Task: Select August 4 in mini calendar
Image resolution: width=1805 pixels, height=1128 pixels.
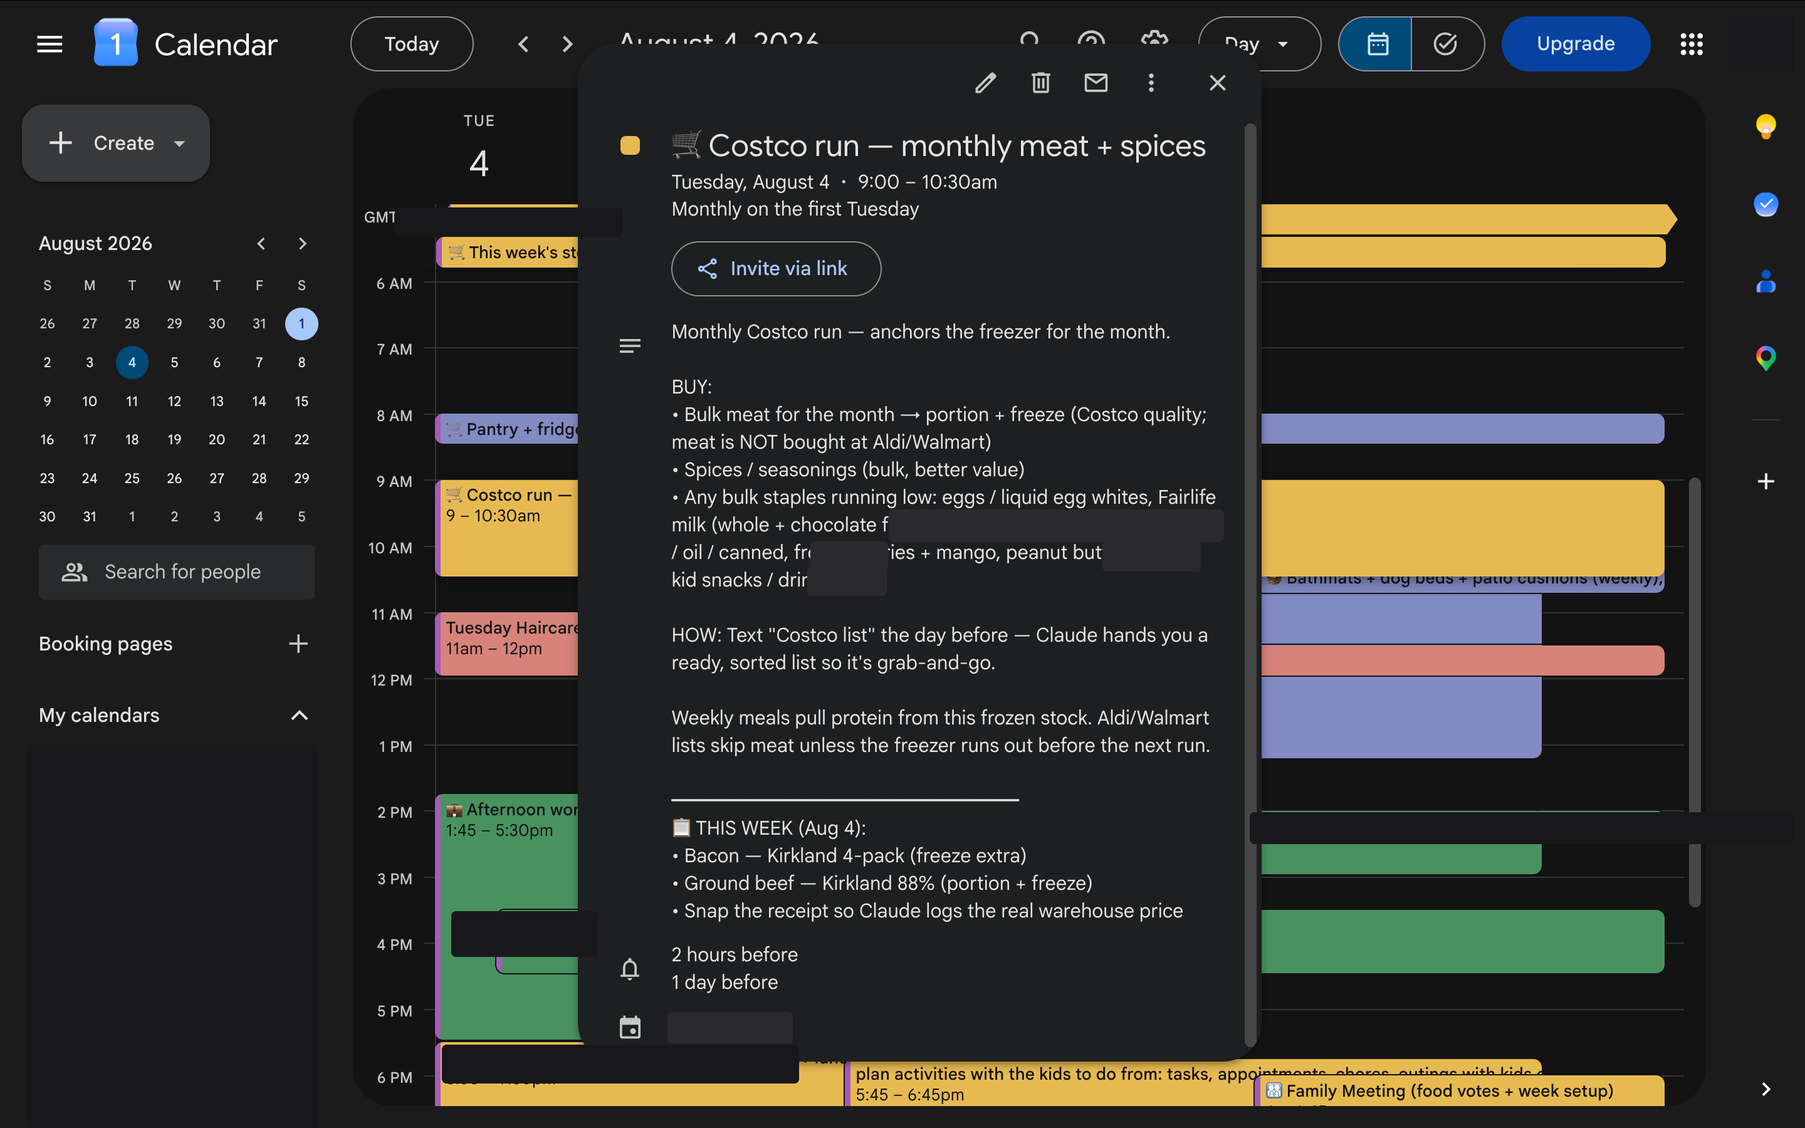Action: click(132, 363)
